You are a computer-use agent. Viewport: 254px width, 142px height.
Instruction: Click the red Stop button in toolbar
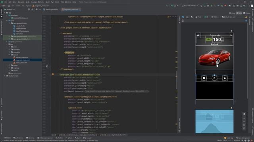[225, 6]
